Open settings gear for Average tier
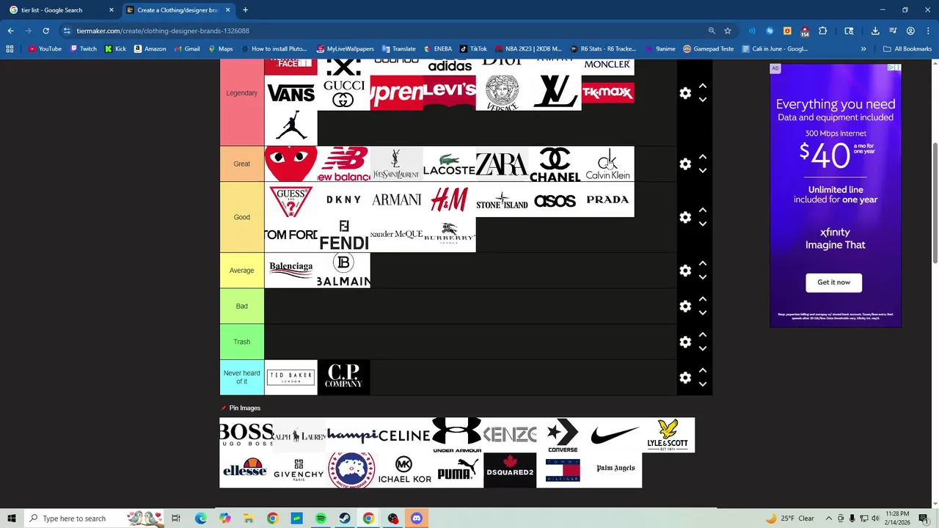This screenshot has height=528, width=939. click(685, 271)
